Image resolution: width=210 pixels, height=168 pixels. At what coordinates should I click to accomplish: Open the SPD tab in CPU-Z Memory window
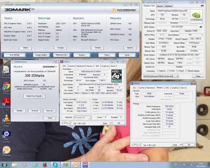(x=167, y=88)
